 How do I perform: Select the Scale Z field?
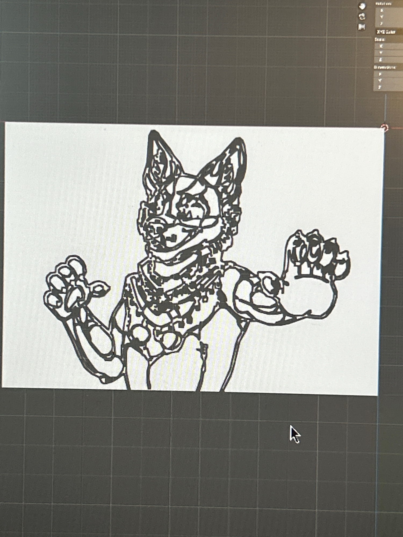pyautogui.click(x=390, y=60)
